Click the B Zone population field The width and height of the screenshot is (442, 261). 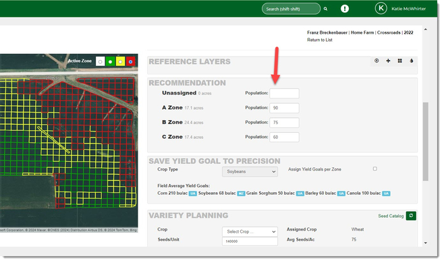284,123
